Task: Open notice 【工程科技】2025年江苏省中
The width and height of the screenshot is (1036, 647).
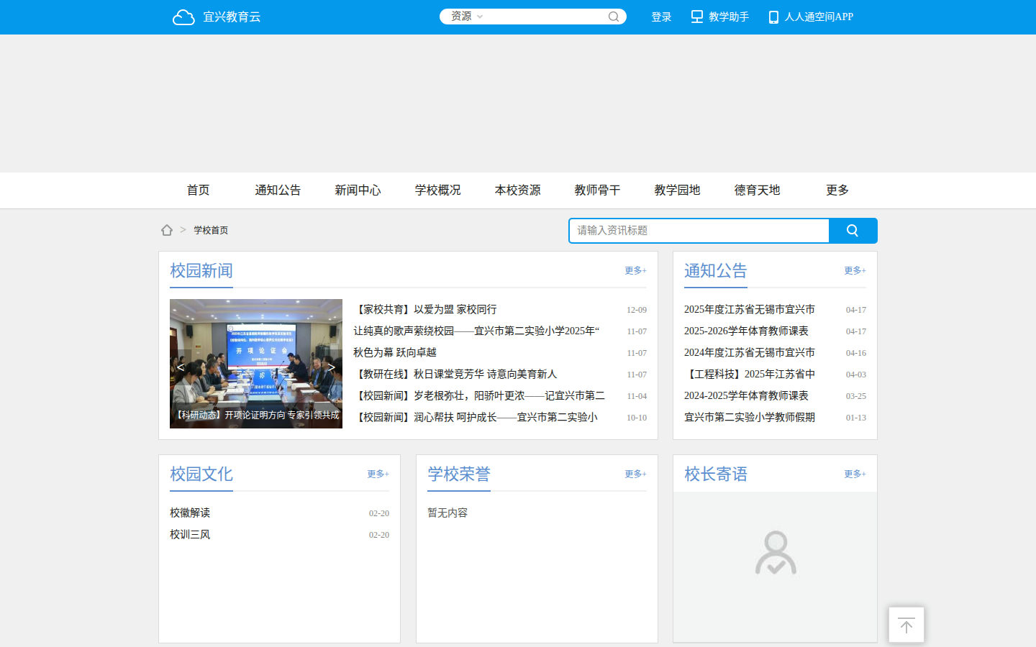Action: click(x=750, y=374)
